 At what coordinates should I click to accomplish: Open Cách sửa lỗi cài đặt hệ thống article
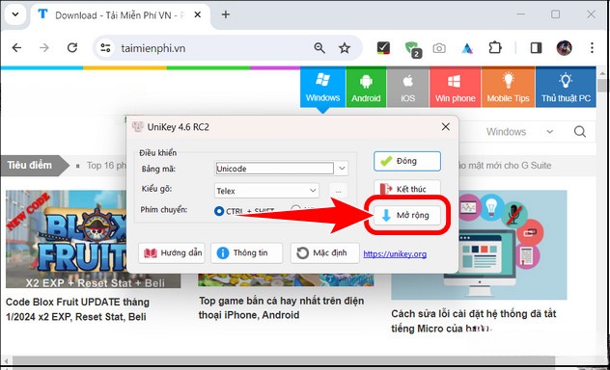pyautogui.click(x=474, y=321)
